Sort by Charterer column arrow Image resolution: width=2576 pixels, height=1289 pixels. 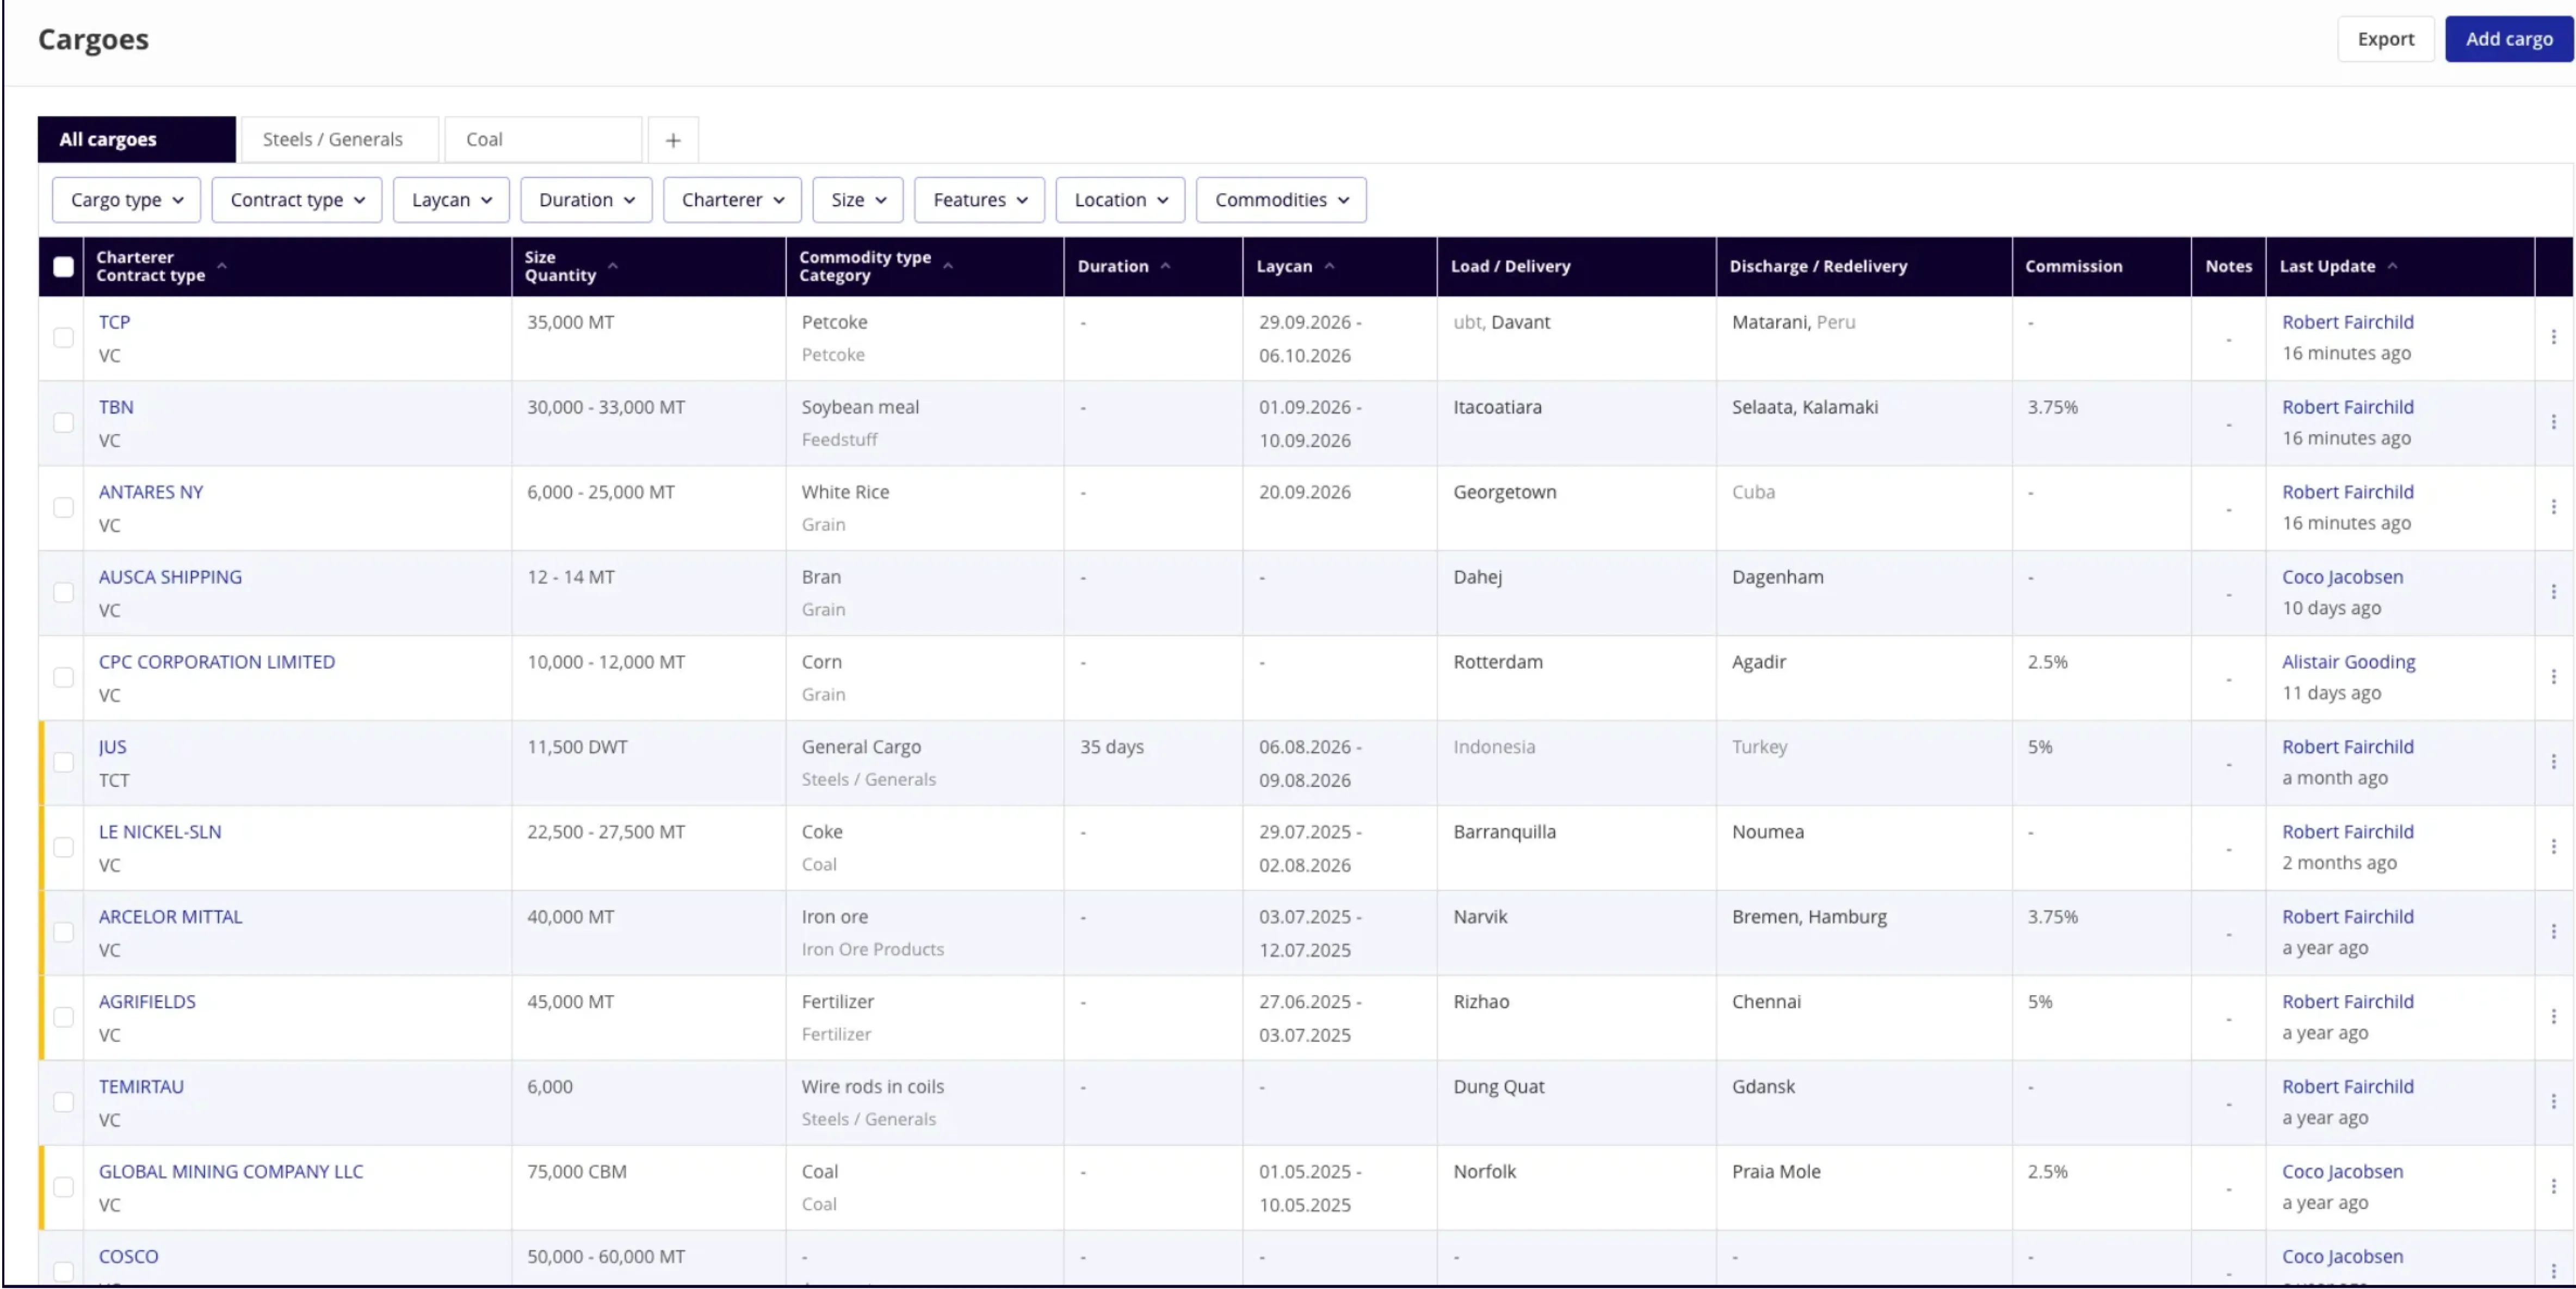point(222,266)
